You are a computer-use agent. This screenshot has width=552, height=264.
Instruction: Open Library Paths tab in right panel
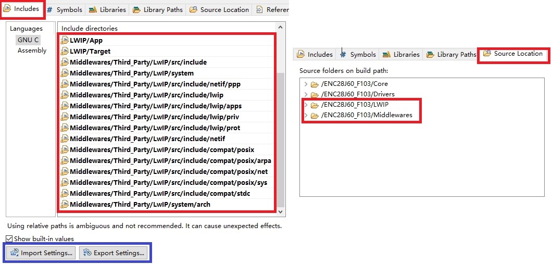point(451,55)
